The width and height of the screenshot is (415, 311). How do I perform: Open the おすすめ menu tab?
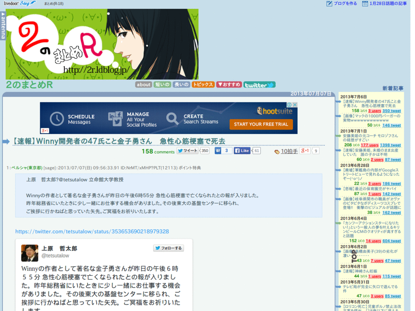point(229,85)
